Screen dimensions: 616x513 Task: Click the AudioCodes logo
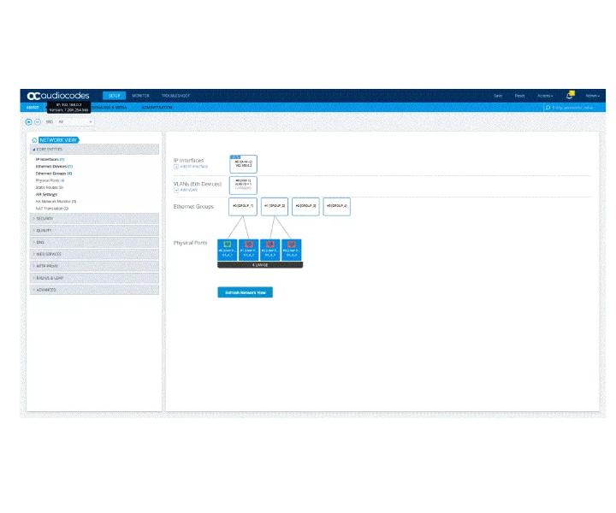pyautogui.click(x=58, y=96)
